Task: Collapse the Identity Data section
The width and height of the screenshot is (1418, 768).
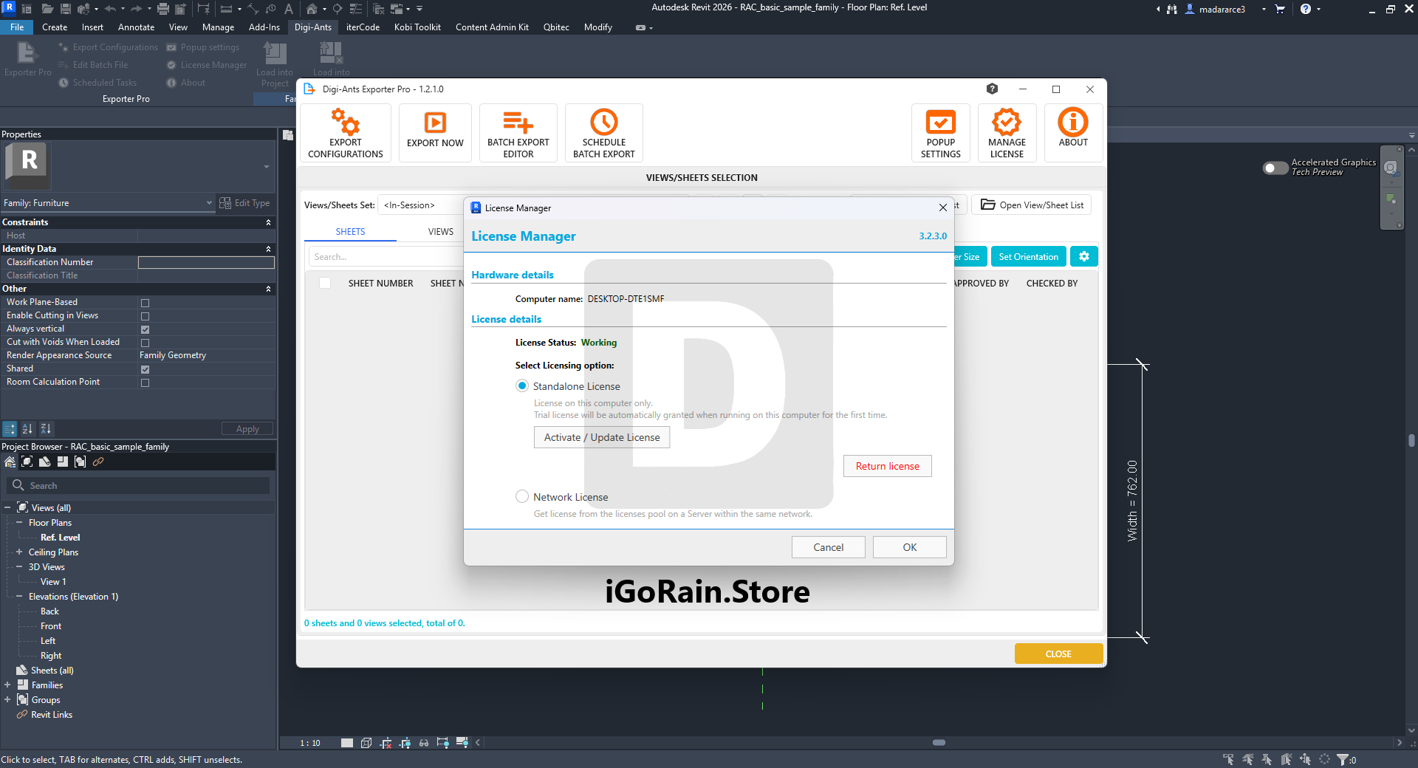Action: 268,249
